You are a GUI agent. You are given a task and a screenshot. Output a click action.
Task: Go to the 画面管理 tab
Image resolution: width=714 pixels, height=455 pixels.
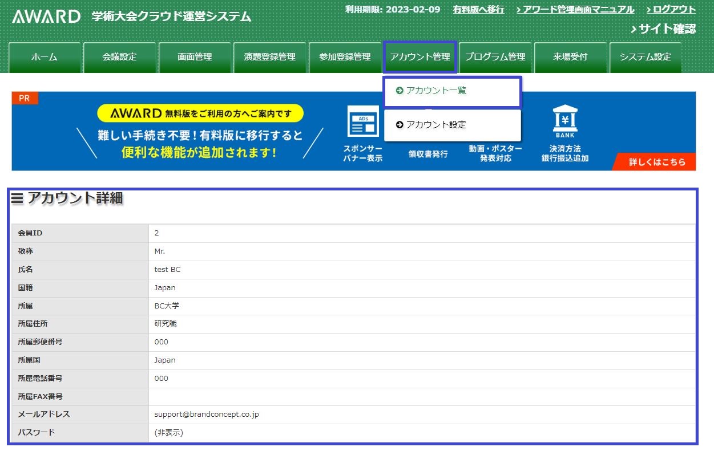point(195,57)
